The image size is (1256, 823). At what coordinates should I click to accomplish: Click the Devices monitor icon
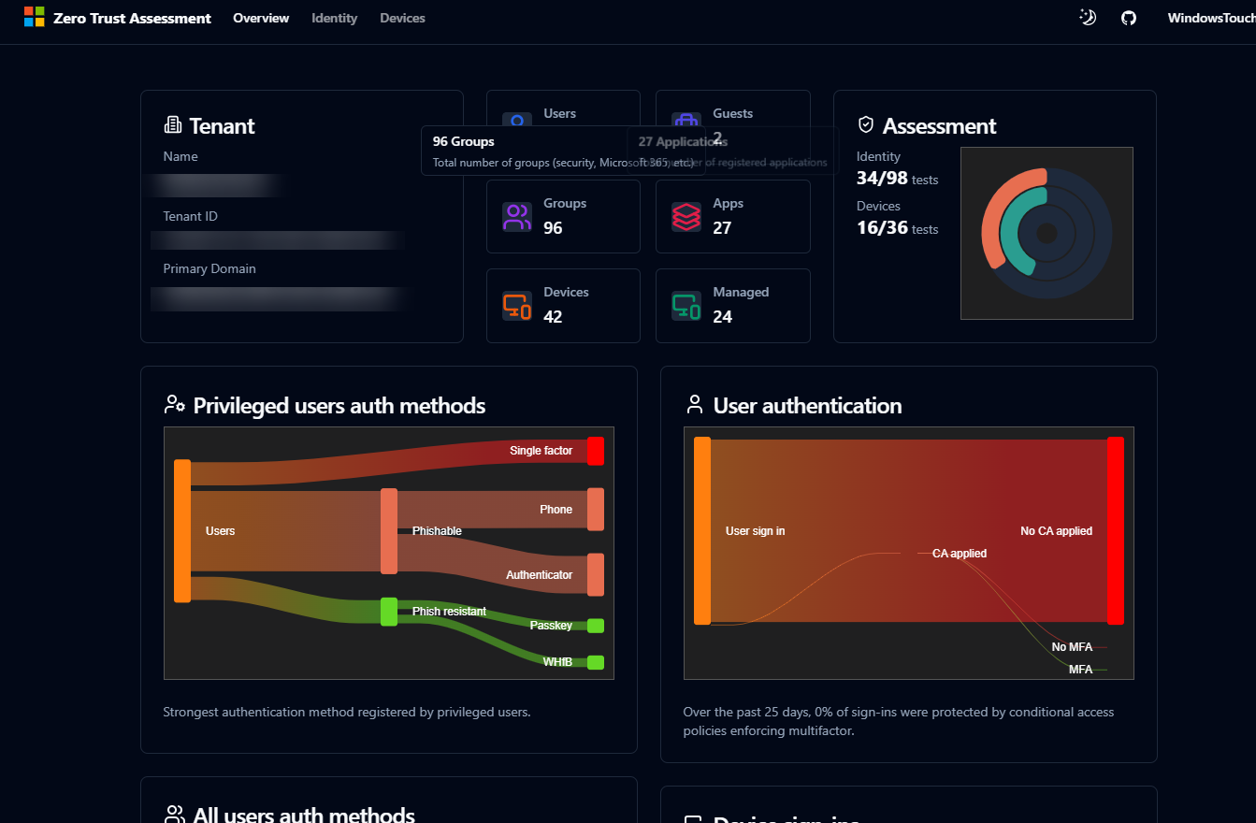516,306
